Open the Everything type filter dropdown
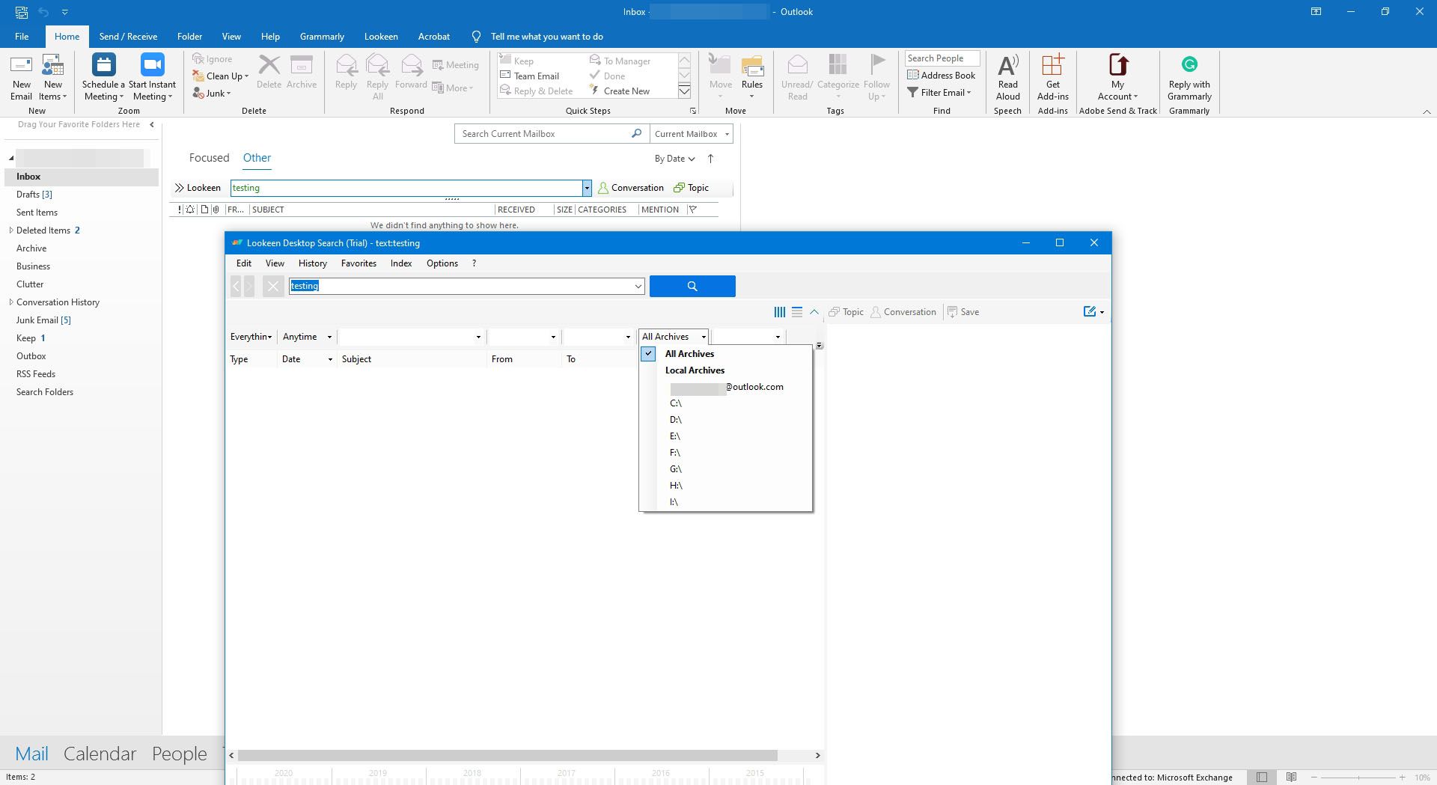Viewport: 1437px width, 785px height. tap(251, 337)
